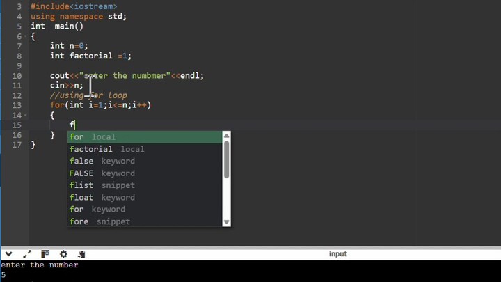The height and width of the screenshot is (282, 501).
Task: Click line number 13 in the gutter
Action: [x=17, y=105]
